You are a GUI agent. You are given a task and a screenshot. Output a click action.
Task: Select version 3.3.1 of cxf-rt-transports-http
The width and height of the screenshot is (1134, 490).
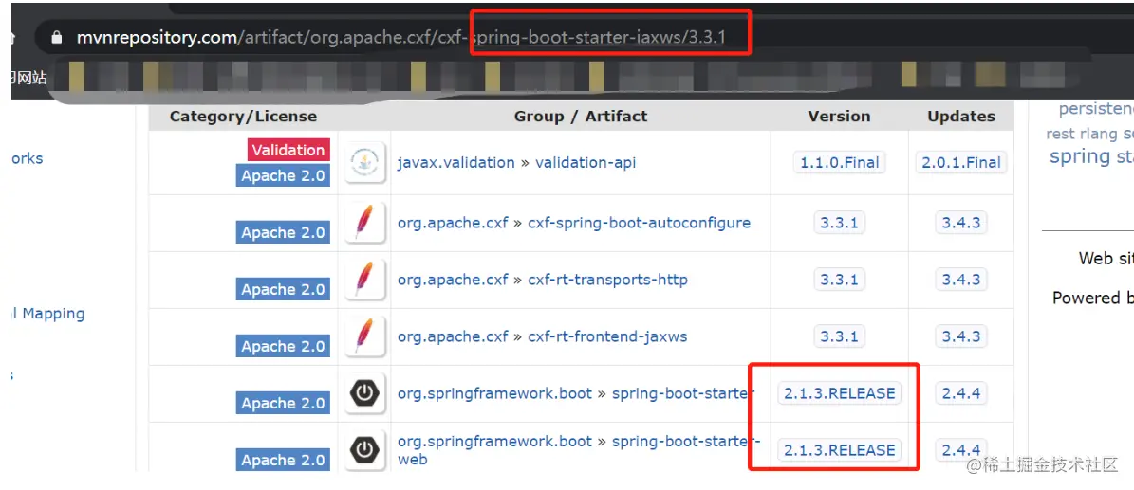[840, 280]
